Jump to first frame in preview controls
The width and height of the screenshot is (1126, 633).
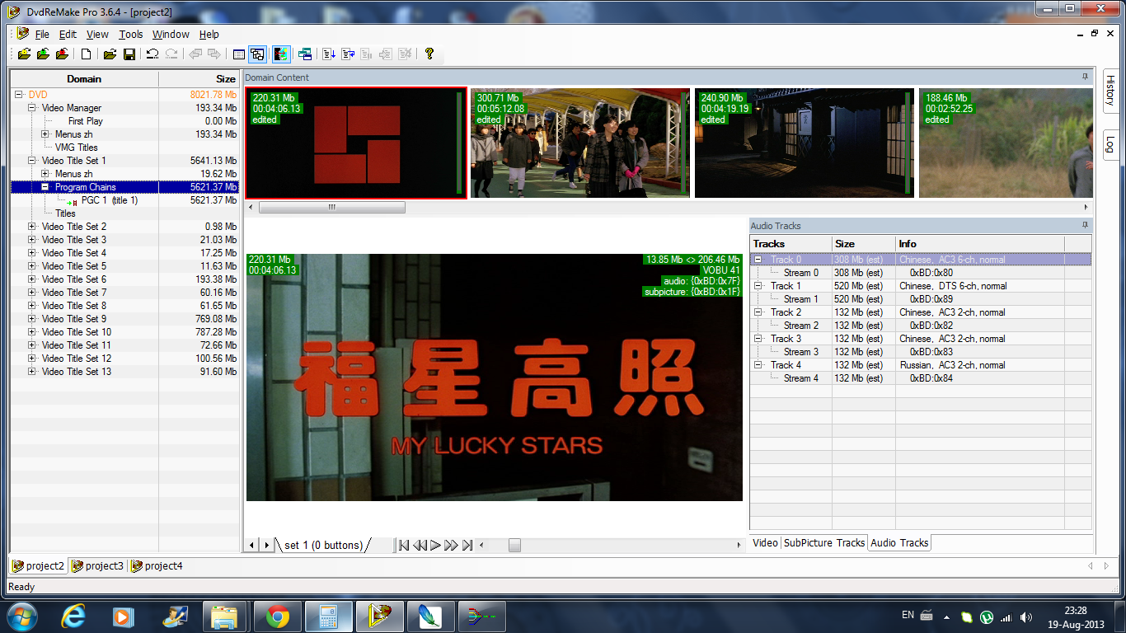point(404,545)
